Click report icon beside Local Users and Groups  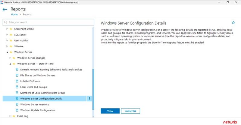[x=17, y=87]
